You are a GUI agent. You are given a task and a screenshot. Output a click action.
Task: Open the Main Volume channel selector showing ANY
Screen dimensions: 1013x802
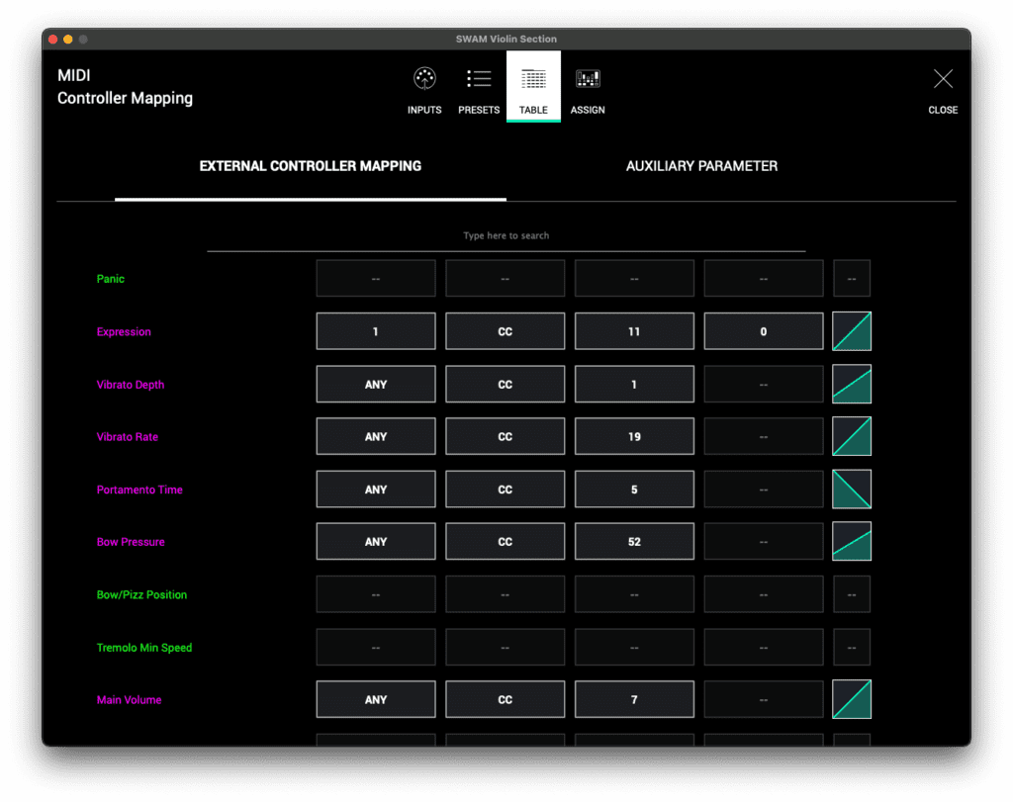tap(375, 699)
